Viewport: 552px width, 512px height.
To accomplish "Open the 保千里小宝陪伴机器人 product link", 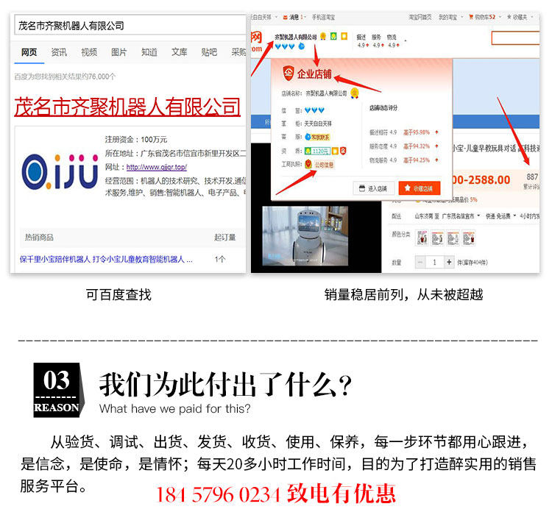I will coord(106,260).
